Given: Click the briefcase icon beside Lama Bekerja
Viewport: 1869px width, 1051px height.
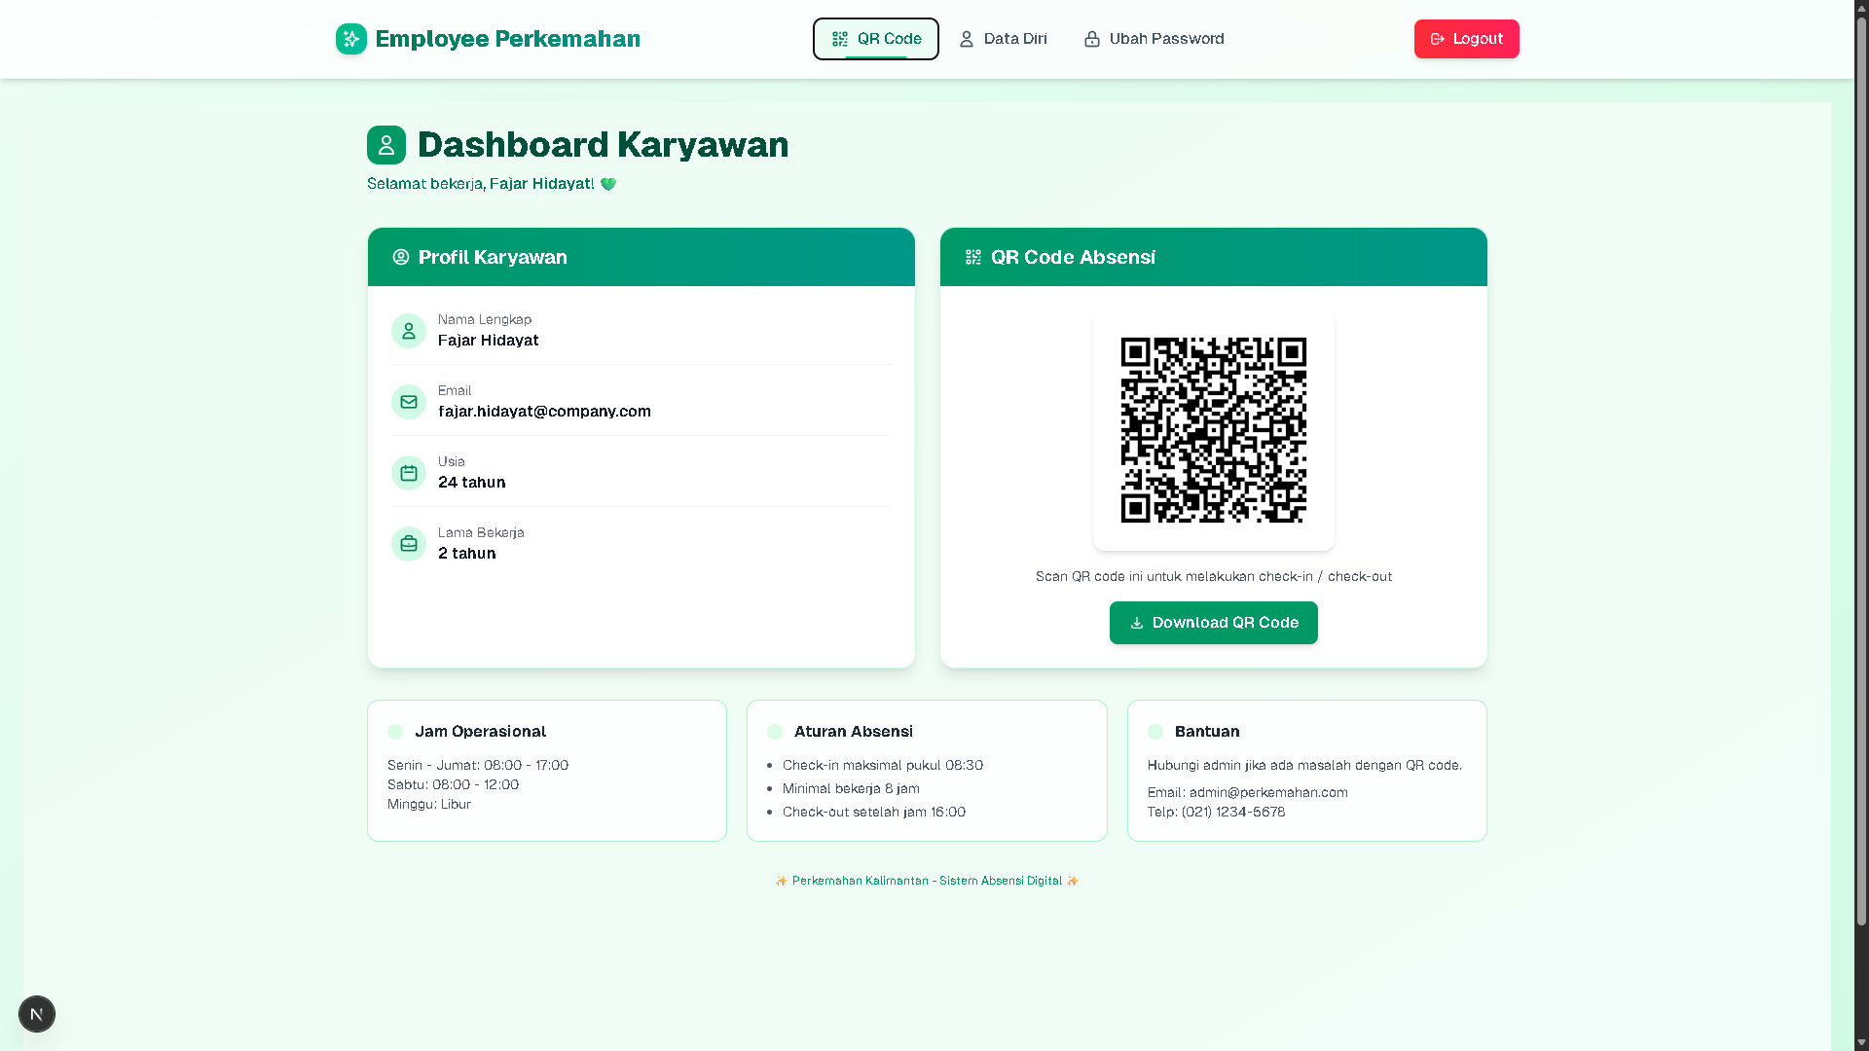Looking at the screenshot, I should coord(409,544).
